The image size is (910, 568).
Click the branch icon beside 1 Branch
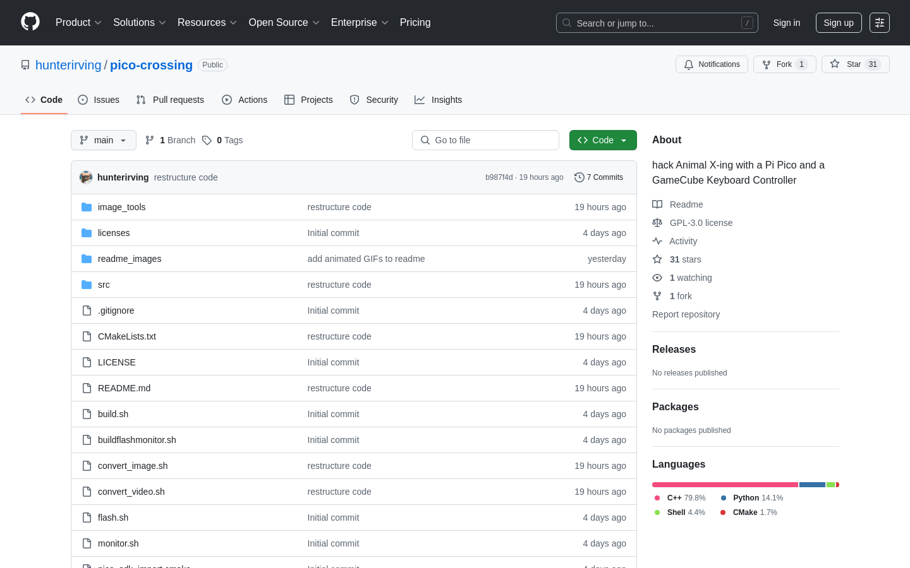coord(150,140)
